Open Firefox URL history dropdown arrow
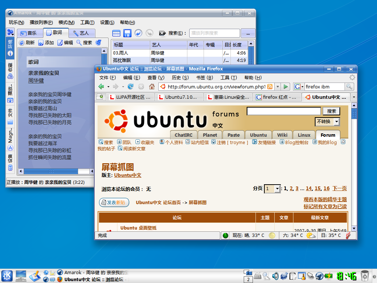The width and height of the screenshot is (377, 283). (x=278, y=87)
